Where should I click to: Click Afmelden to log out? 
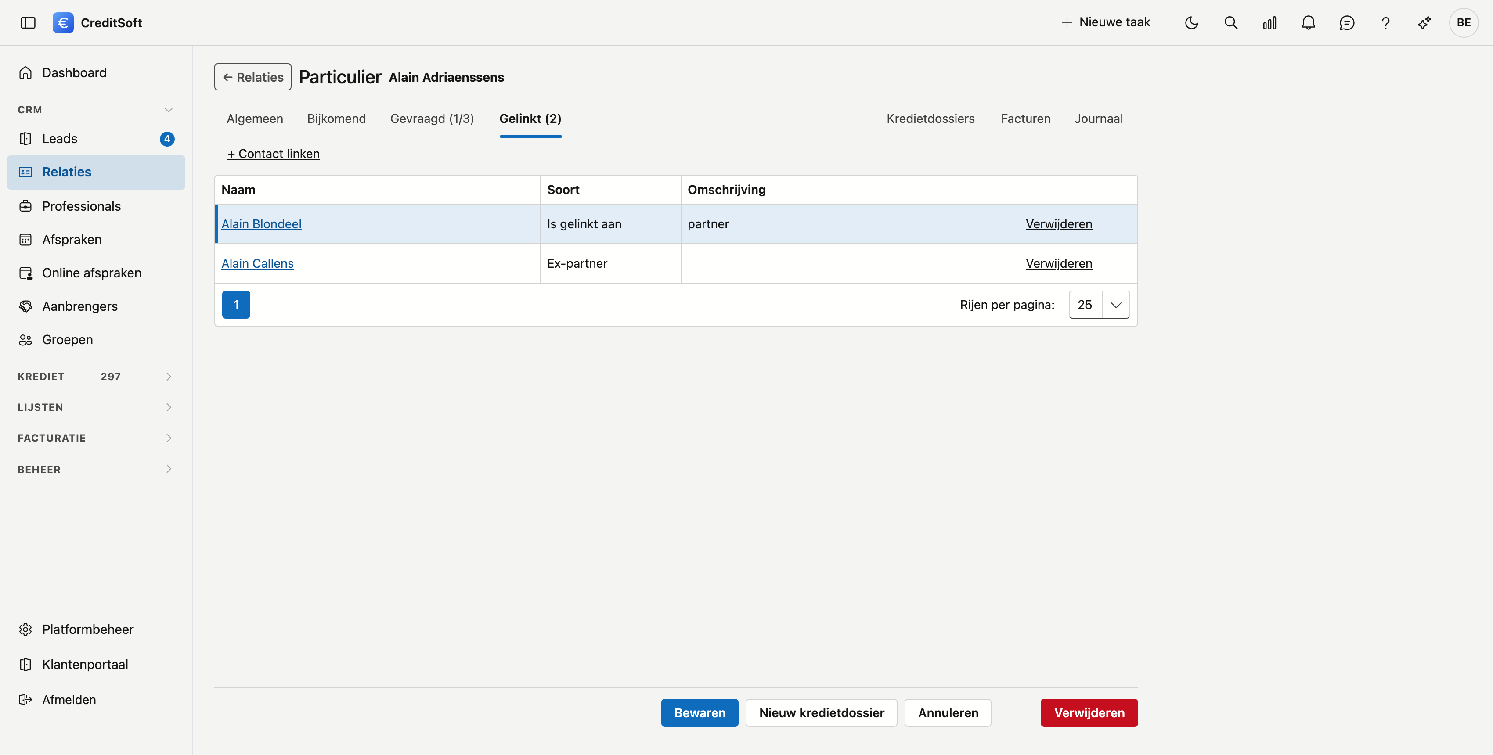coord(96,699)
